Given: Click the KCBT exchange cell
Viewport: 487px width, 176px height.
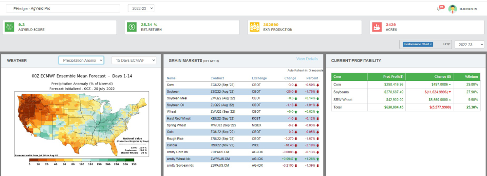Looking at the screenshot, I should 256,118.
